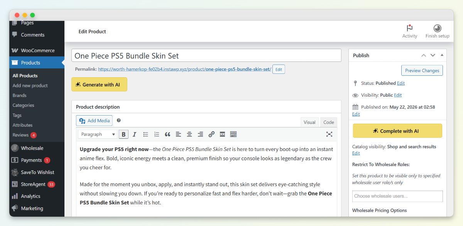This screenshot has width=463, height=226.
Task: Switch to the Visual editor tab
Action: (309, 122)
